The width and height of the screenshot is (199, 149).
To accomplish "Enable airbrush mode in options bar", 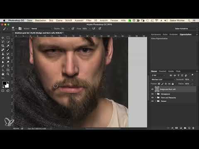I will pyautogui.click(x=94, y=29).
